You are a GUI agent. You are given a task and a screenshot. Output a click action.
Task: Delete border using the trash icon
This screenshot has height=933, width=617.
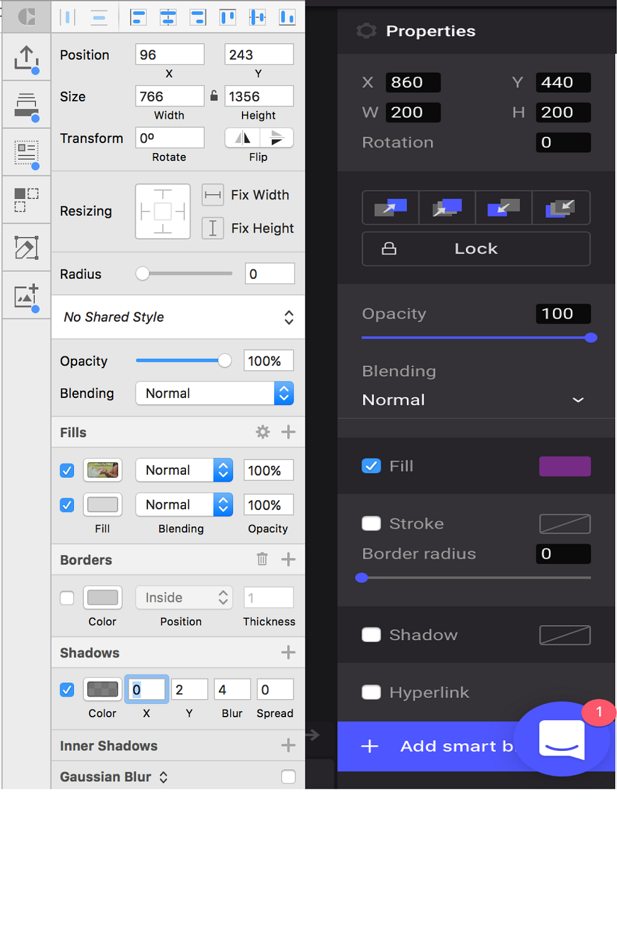(x=262, y=559)
